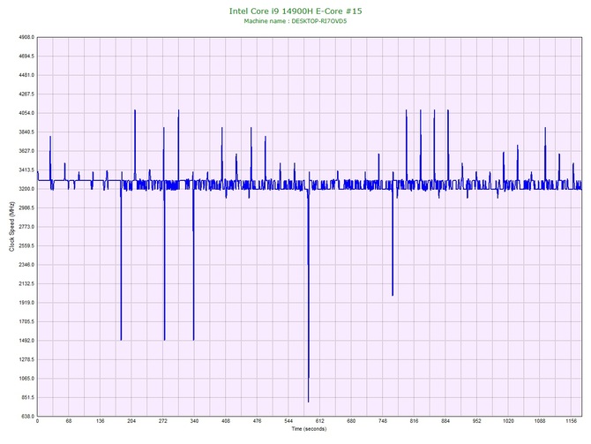Click the 136 time-axis tick label
591x444 pixels.
(100, 421)
